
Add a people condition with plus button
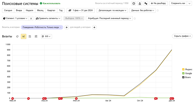click(x=94, y=27)
